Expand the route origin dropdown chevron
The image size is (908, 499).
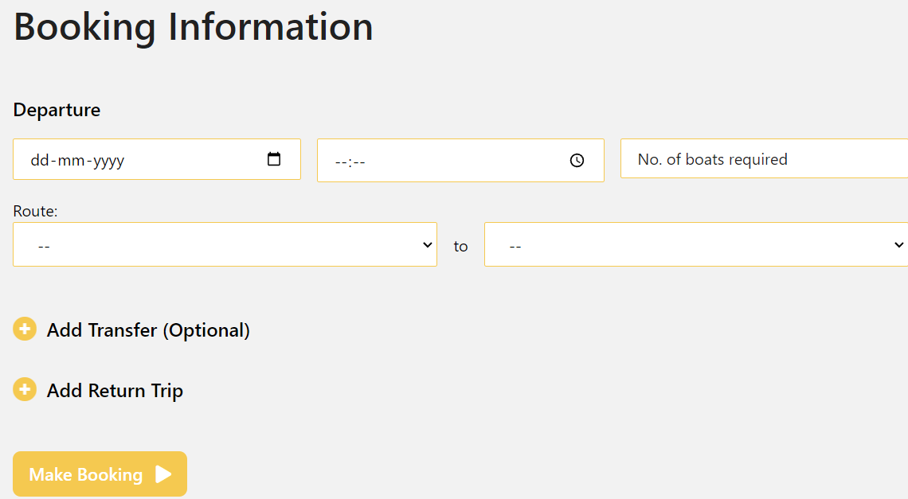pos(427,245)
